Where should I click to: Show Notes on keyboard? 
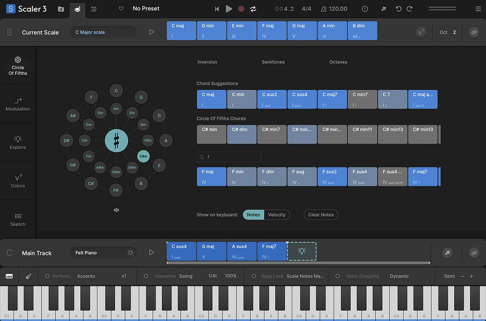click(x=253, y=215)
